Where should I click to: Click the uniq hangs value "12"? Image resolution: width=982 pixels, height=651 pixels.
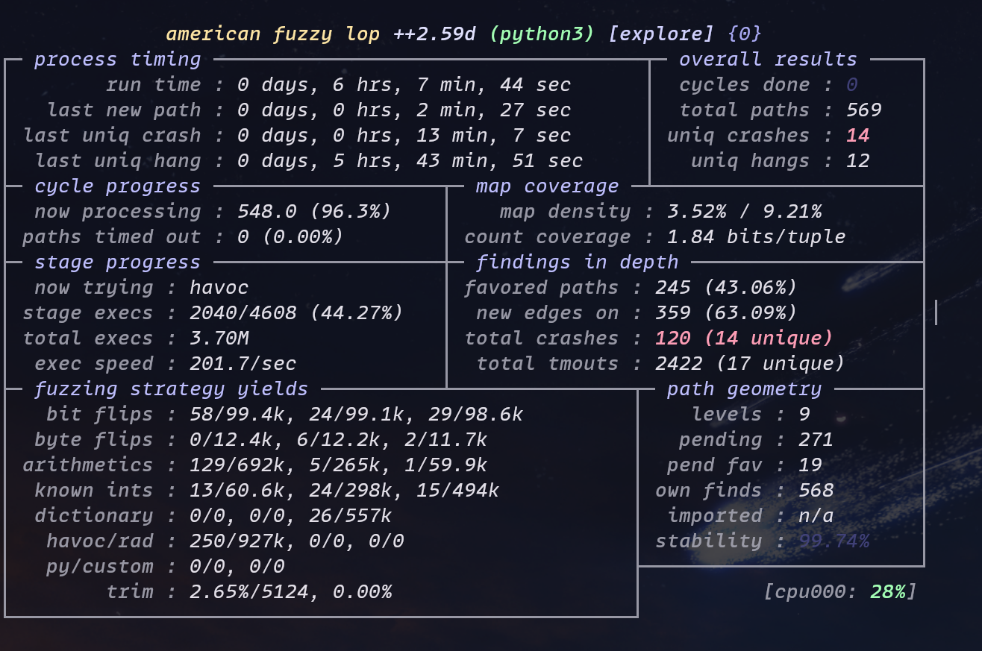point(858,161)
